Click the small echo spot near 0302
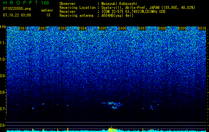This screenshot has height=132, width=209. (43, 104)
